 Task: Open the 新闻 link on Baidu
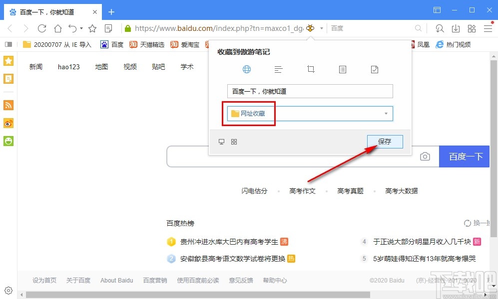click(x=36, y=67)
